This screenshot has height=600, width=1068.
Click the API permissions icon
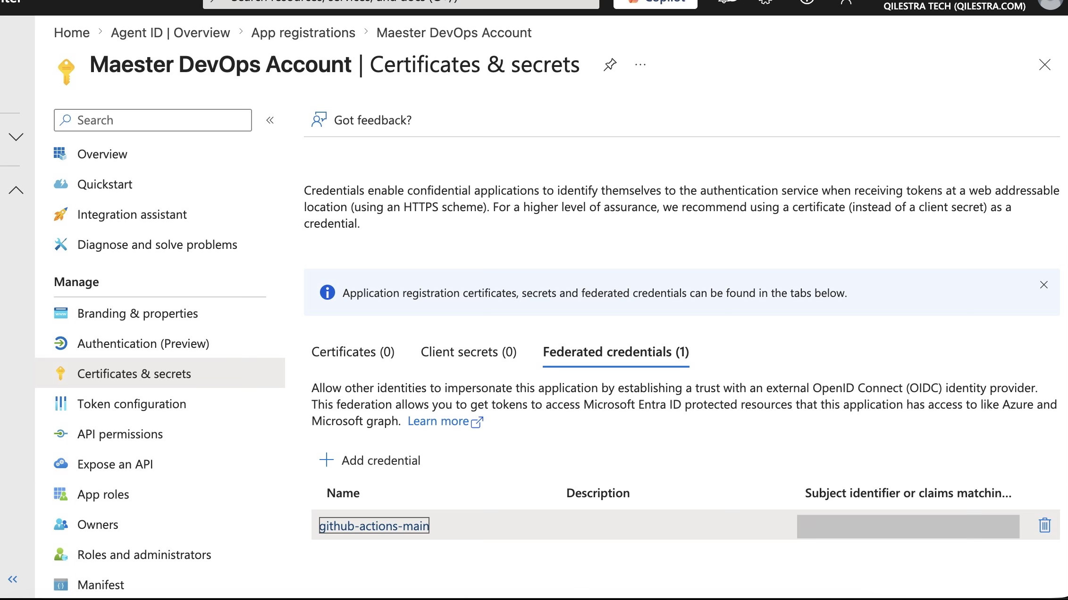click(60, 434)
